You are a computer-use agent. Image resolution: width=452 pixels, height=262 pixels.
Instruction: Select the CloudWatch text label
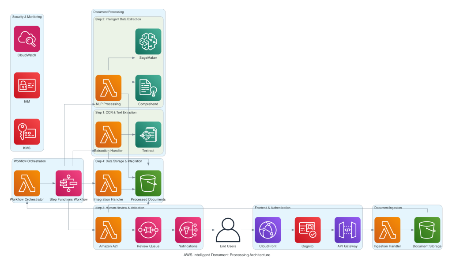tap(27, 55)
